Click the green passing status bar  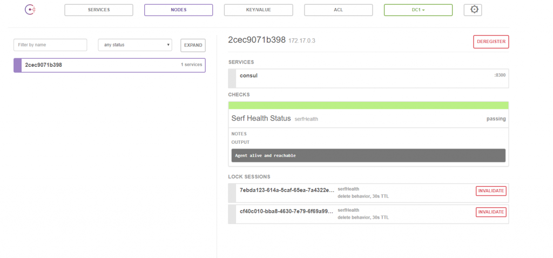368,105
